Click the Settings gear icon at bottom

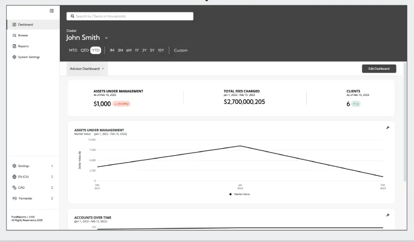tap(14, 166)
